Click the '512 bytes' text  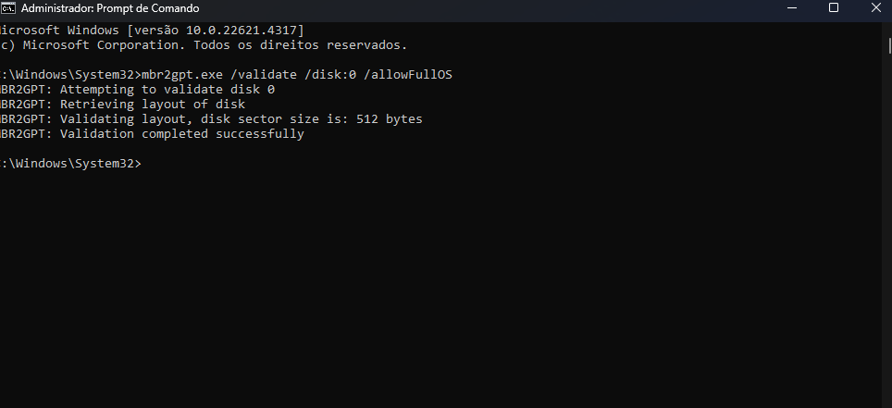click(390, 119)
